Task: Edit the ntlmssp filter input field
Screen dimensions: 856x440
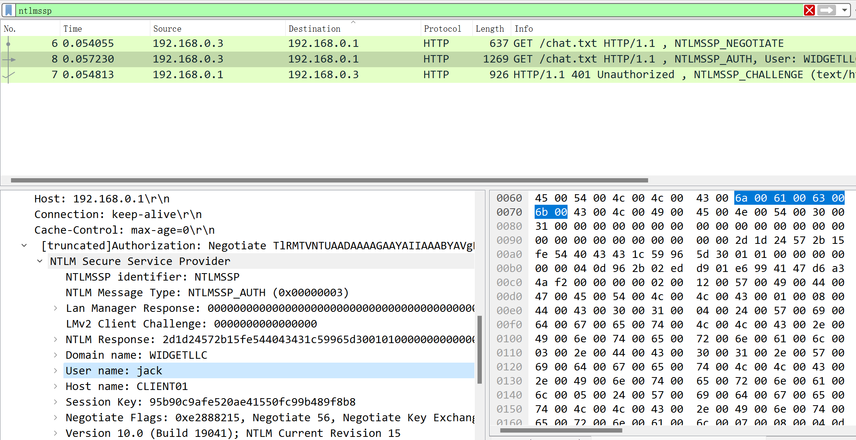Action: pyautogui.click(x=409, y=11)
